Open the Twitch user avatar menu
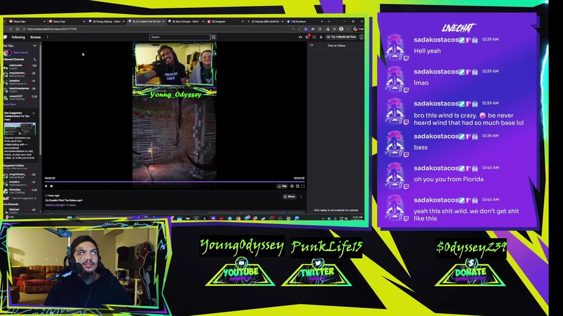The image size is (563, 316). pos(362,37)
